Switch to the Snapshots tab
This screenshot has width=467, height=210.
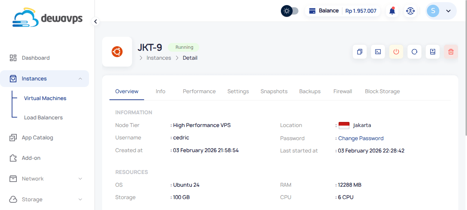(x=274, y=91)
